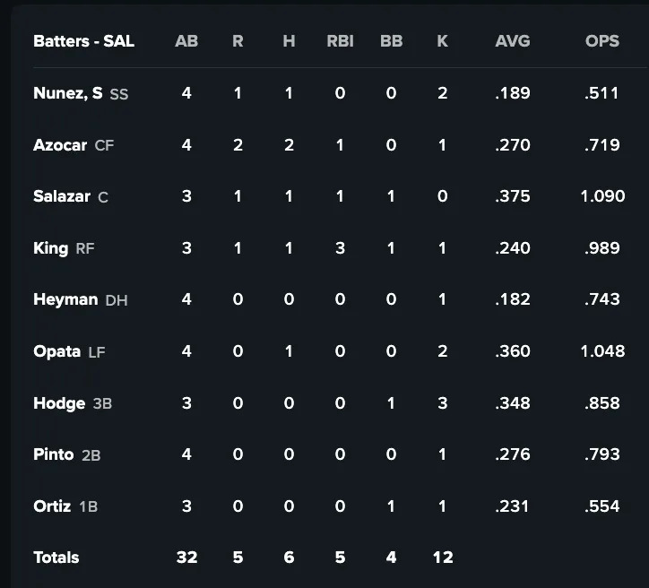Click the RBI column header
The width and height of the screenshot is (649, 588).
tap(340, 41)
